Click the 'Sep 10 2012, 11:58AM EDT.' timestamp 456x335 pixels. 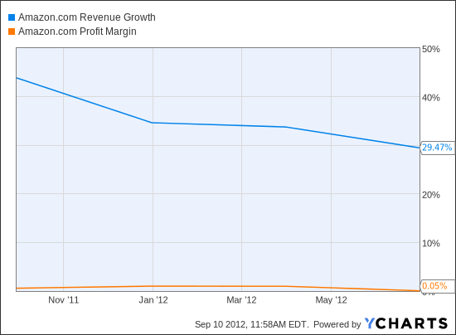point(252,324)
